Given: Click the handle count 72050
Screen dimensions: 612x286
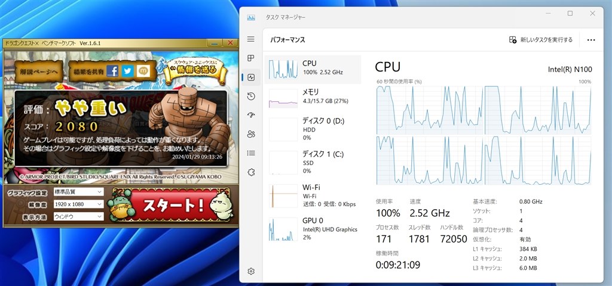Looking at the screenshot, I should click(x=453, y=240).
